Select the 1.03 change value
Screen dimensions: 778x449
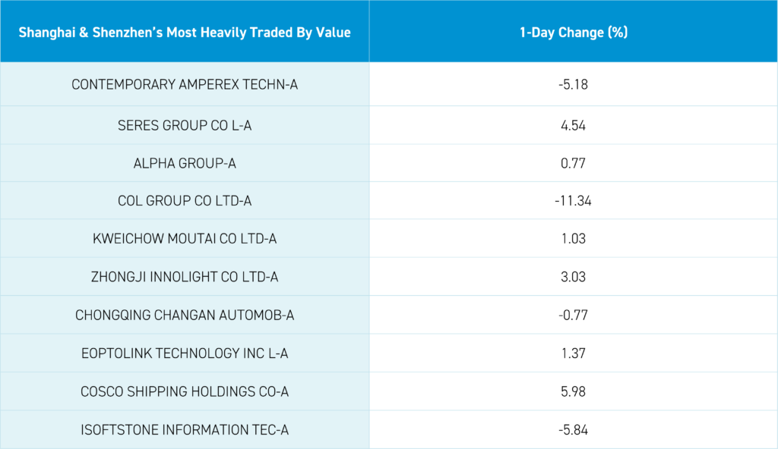pos(573,239)
